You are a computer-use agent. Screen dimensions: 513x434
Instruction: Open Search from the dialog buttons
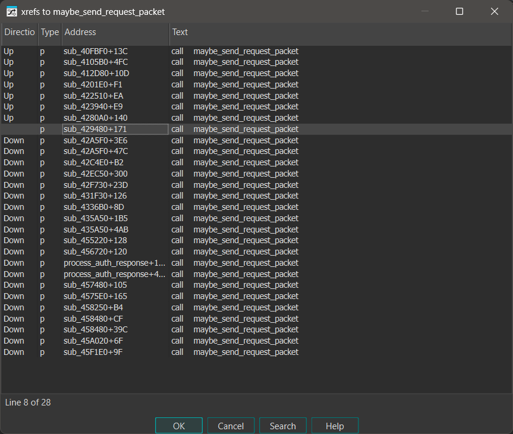click(282, 426)
